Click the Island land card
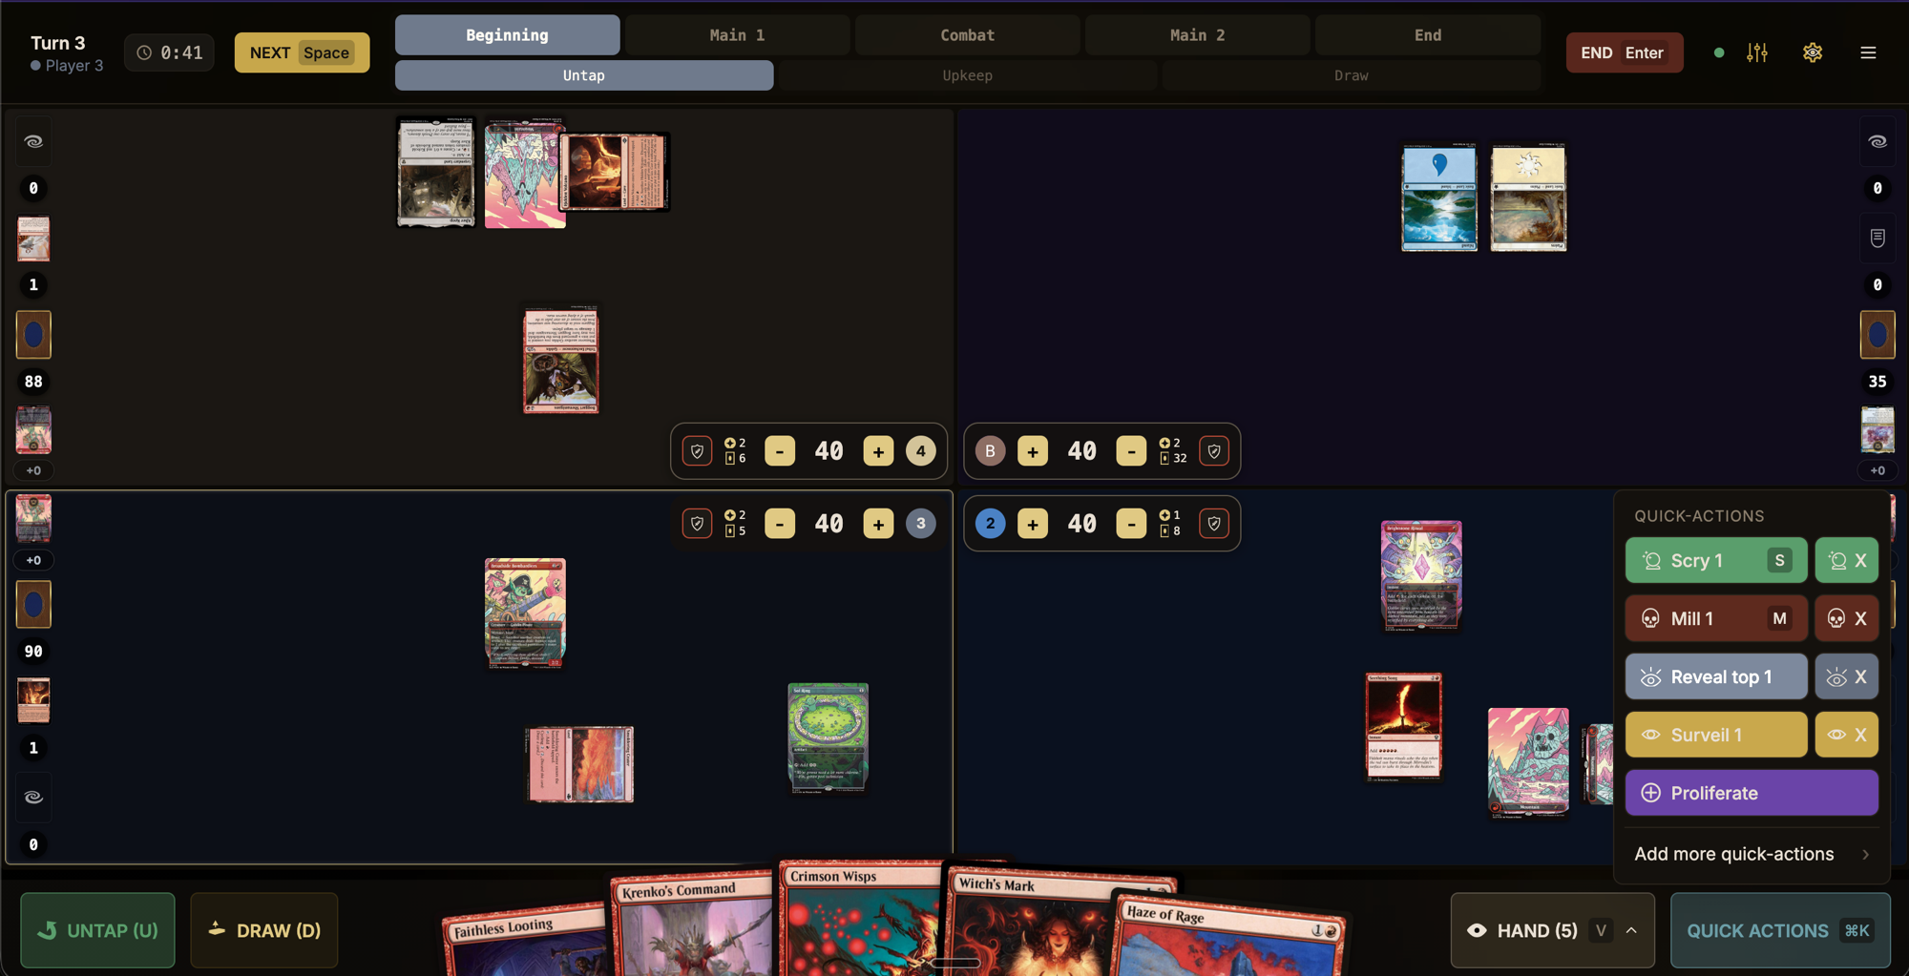 [1438, 198]
